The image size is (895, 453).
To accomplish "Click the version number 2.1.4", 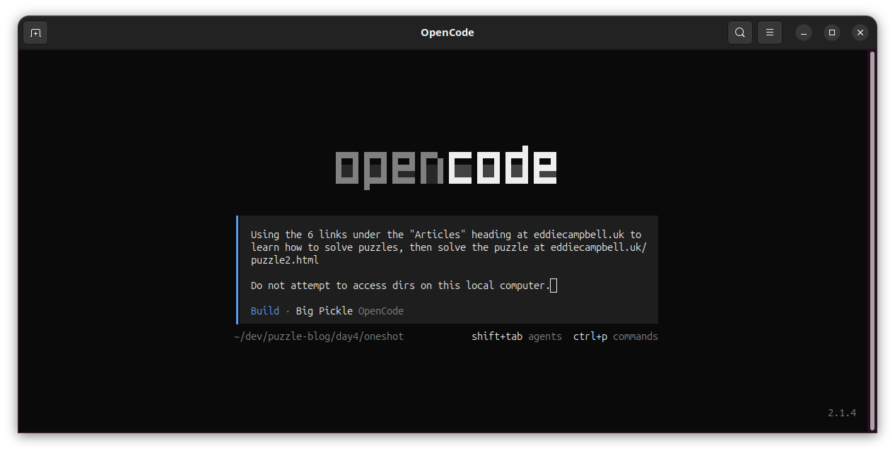I will tap(842, 413).
